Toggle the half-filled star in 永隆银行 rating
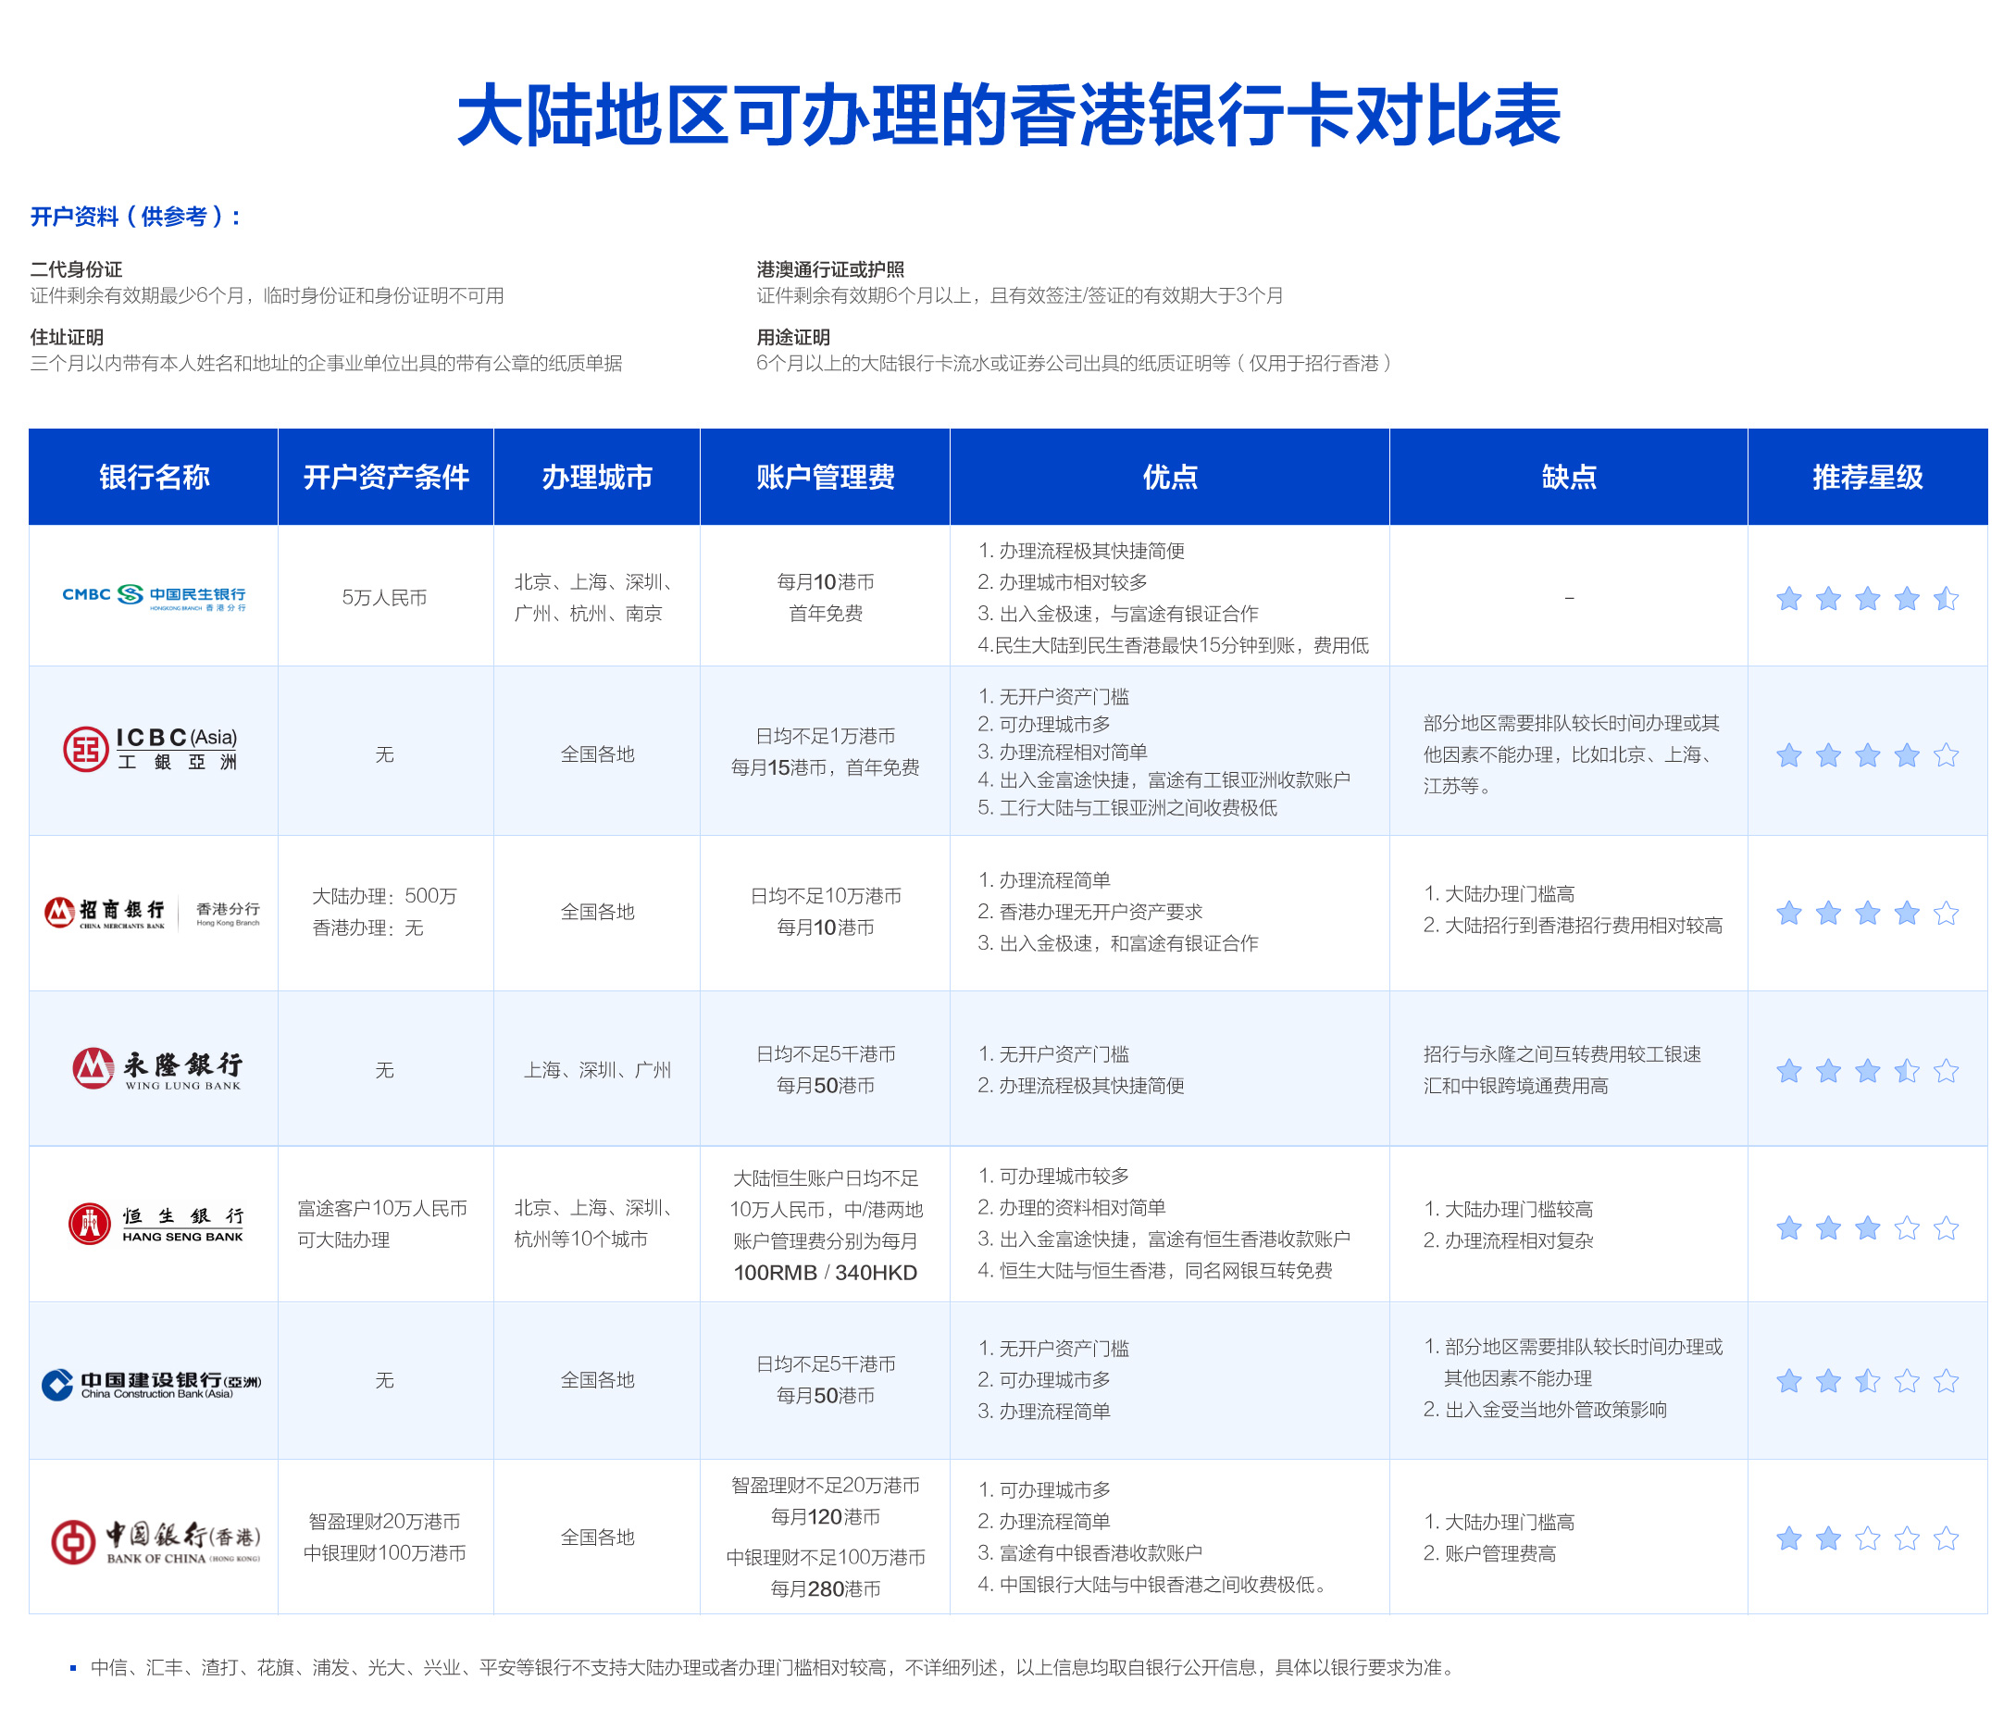This screenshot has width=2016, height=1718. click(x=1906, y=1069)
